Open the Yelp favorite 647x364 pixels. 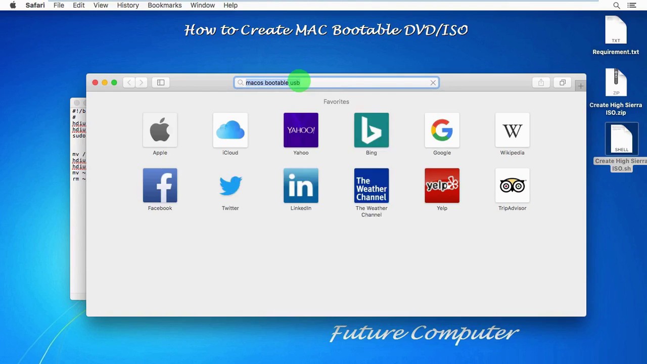pos(442,186)
